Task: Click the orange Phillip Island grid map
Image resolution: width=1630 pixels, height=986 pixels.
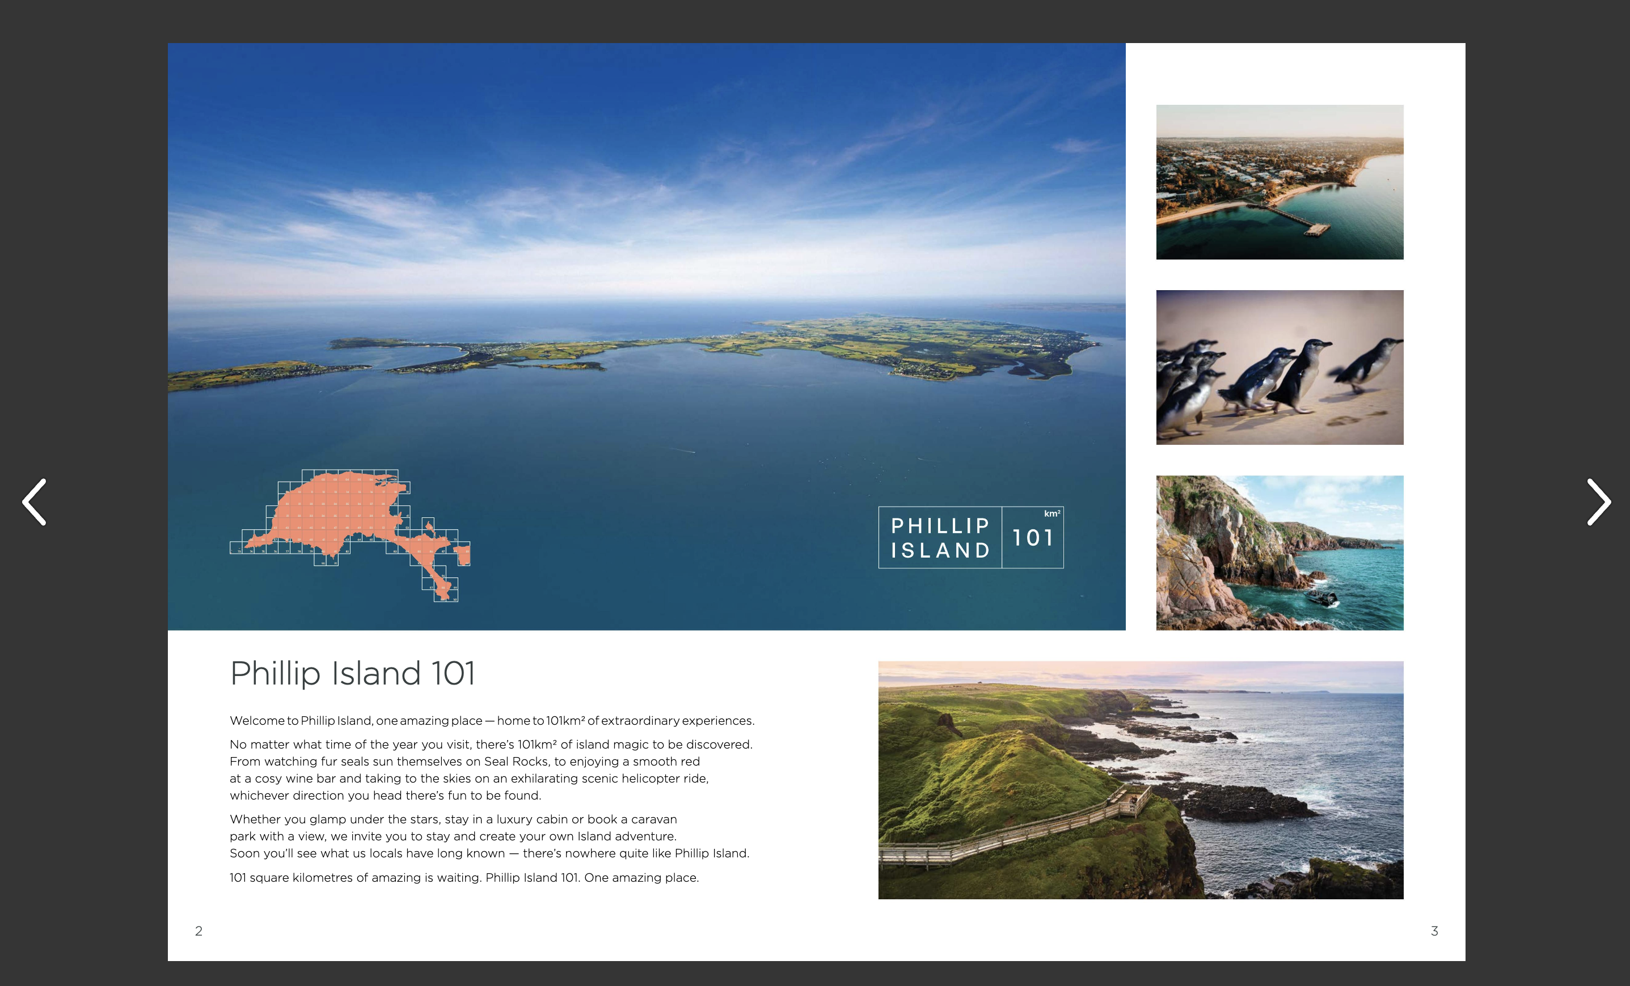Action: [350, 535]
